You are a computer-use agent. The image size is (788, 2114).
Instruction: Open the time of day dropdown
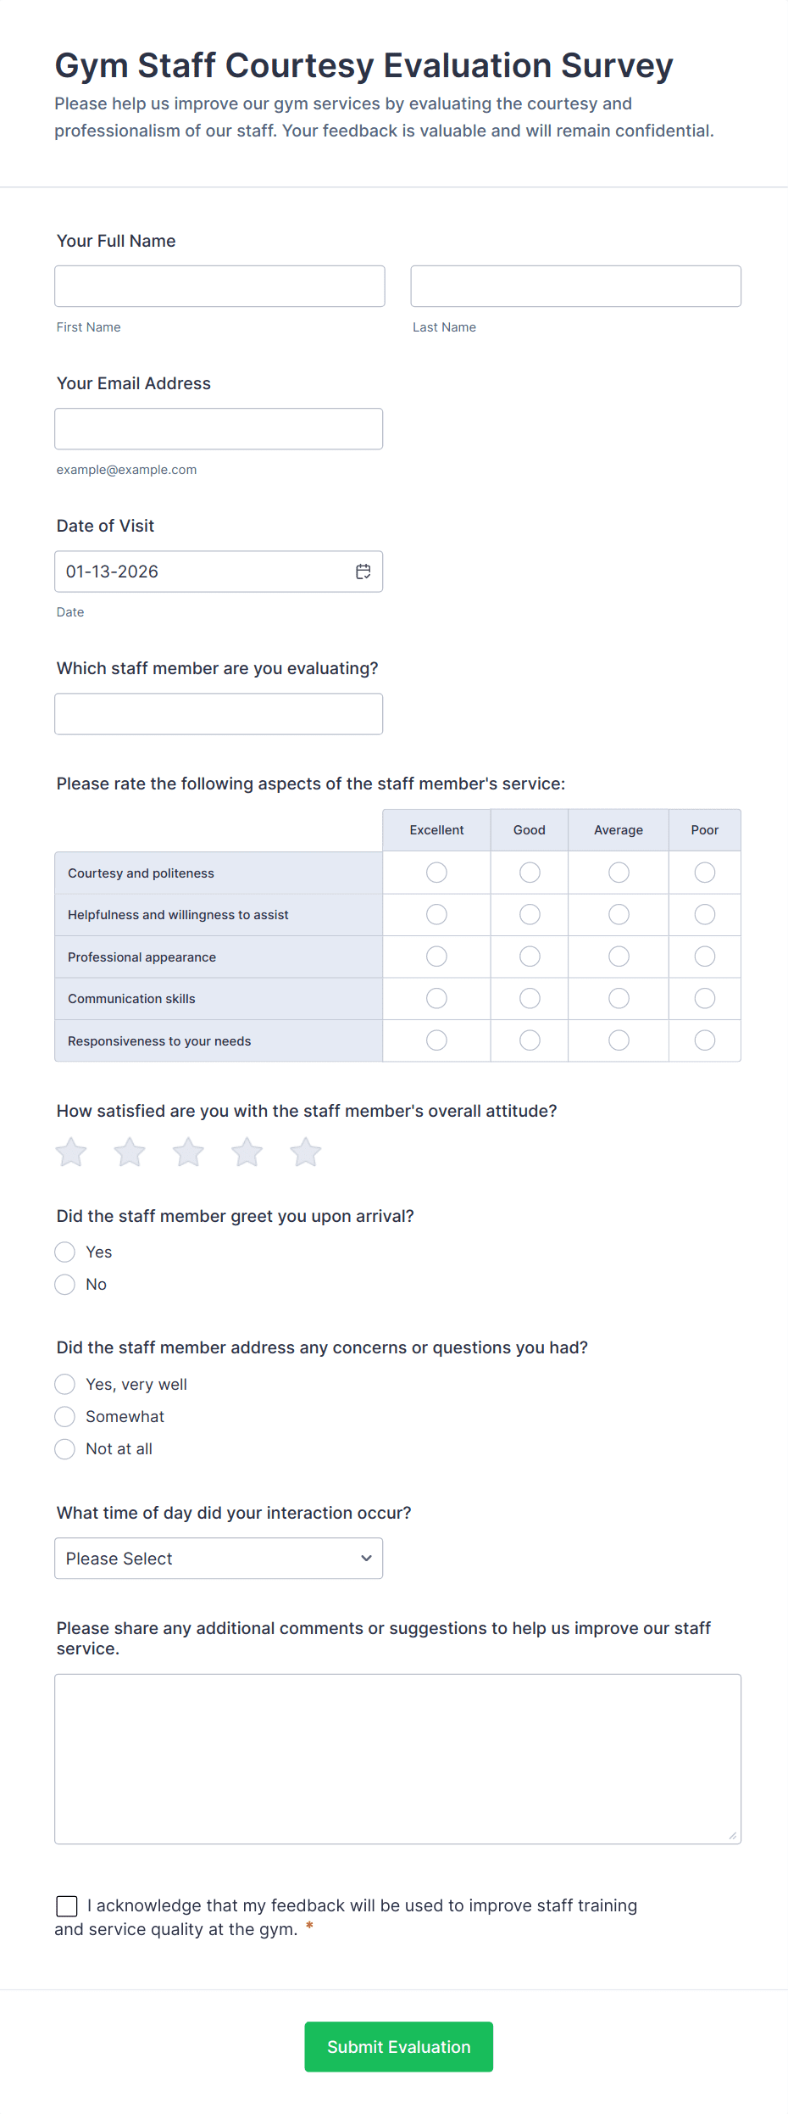point(218,1558)
